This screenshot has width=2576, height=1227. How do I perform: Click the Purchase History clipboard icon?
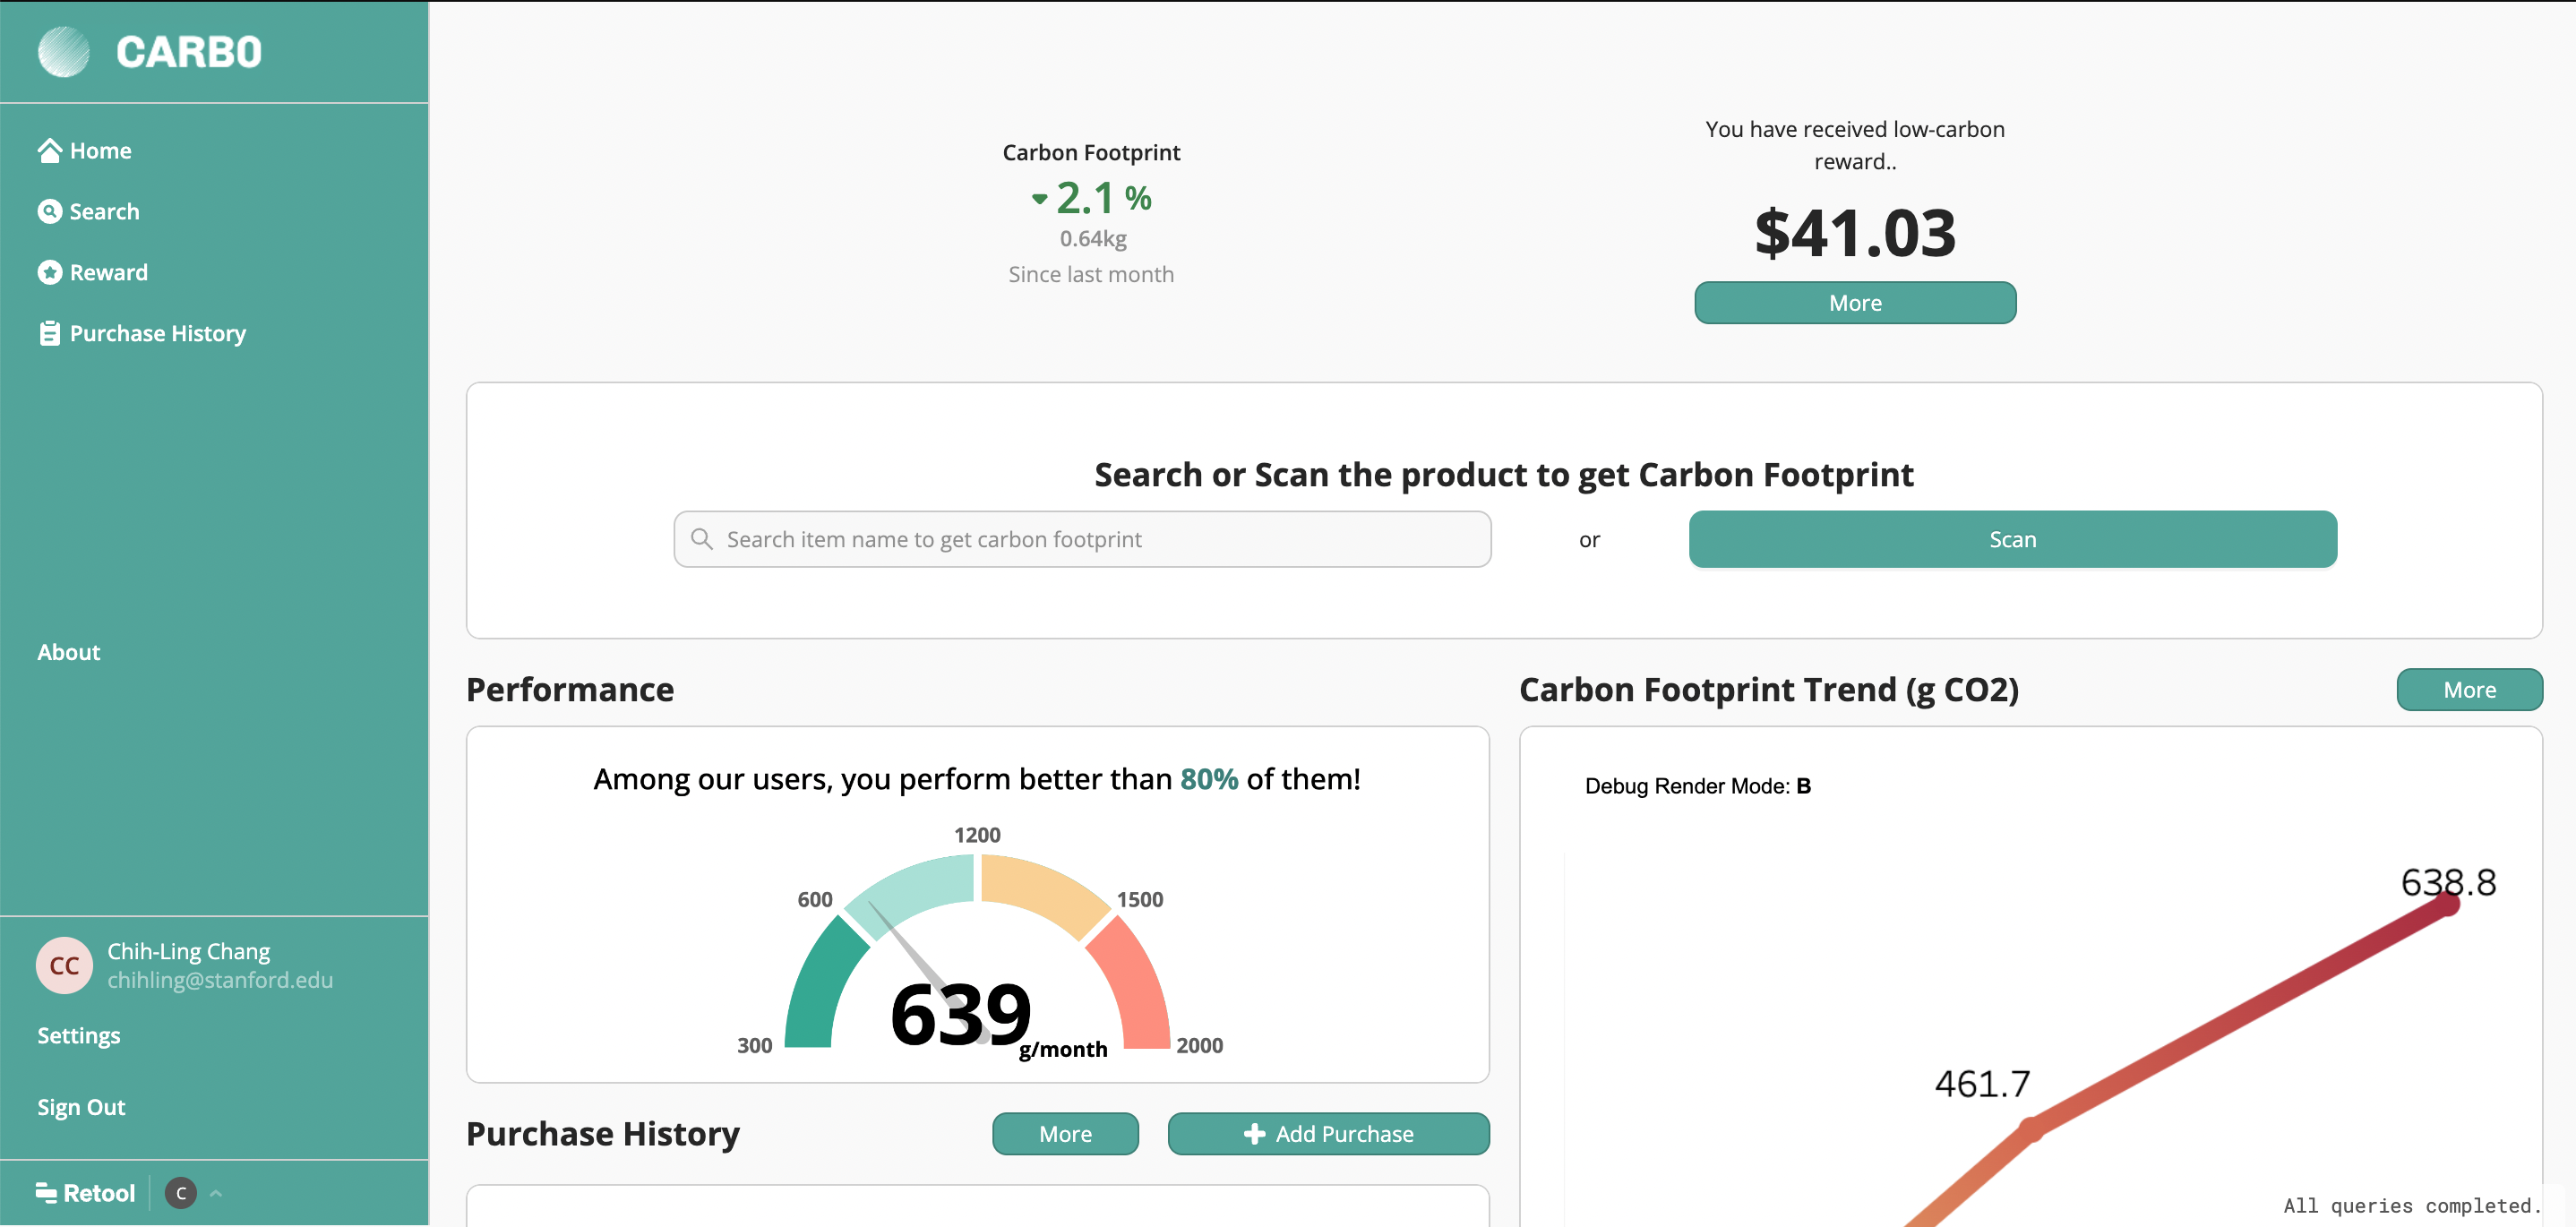[x=49, y=333]
